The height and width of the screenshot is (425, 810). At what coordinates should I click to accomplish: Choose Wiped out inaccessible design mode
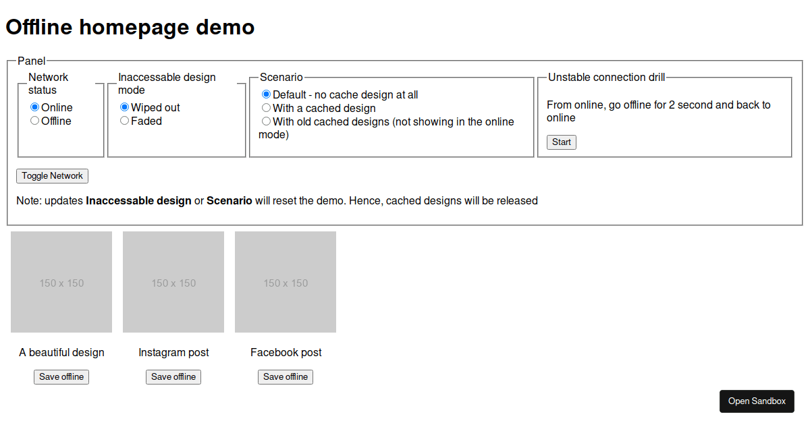(125, 107)
